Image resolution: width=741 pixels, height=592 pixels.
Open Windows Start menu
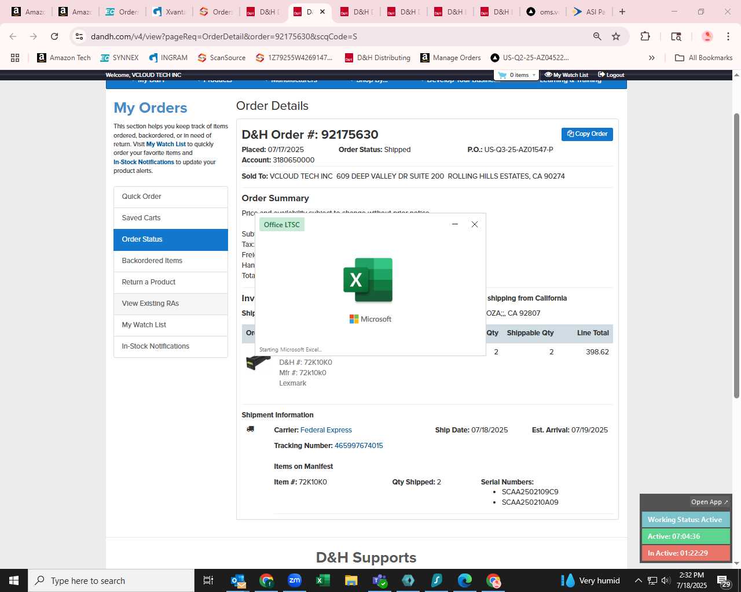[x=14, y=580]
